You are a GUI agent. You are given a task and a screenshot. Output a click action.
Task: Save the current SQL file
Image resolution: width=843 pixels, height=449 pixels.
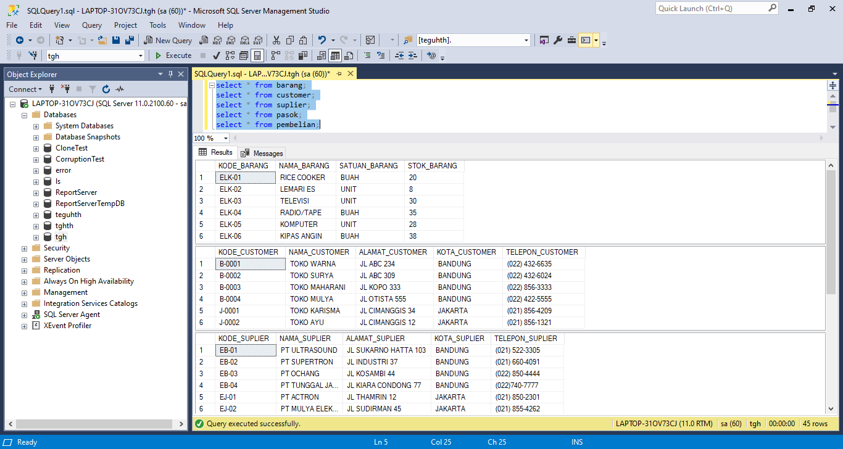(117, 40)
